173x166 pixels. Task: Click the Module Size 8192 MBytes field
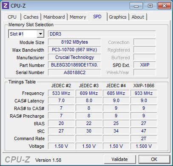pyautogui.click(x=74, y=42)
